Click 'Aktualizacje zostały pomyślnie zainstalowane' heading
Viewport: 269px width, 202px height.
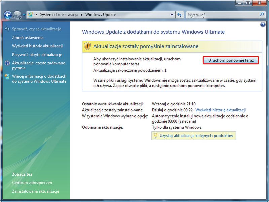(146, 46)
